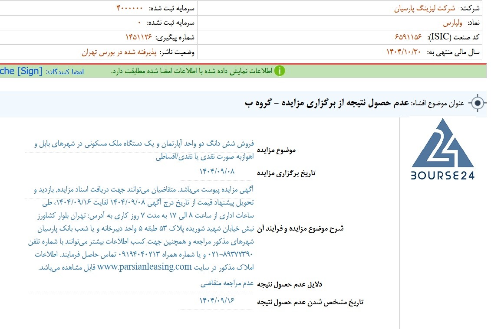Click the سرمایه ثبت نشده label
The width and height of the screenshot is (491, 329).
click(x=171, y=23)
